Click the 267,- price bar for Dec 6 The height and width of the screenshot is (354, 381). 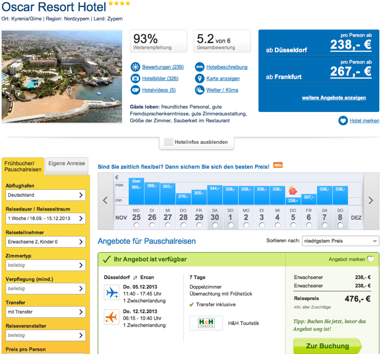tap(308, 199)
